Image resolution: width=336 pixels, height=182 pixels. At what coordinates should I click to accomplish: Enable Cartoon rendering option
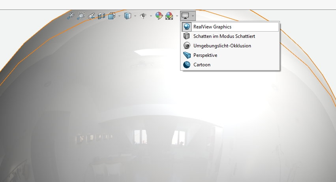click(230, 64)
